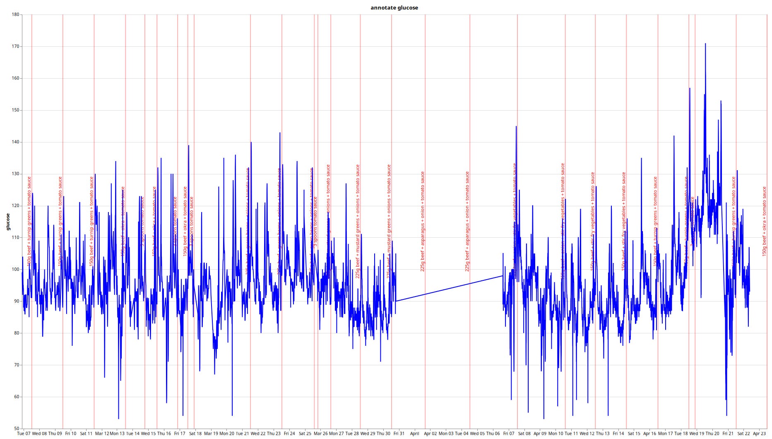Select the 160 y-axis tick label
772x439 pixels.
pyautogui.click(x=15, y=78)
